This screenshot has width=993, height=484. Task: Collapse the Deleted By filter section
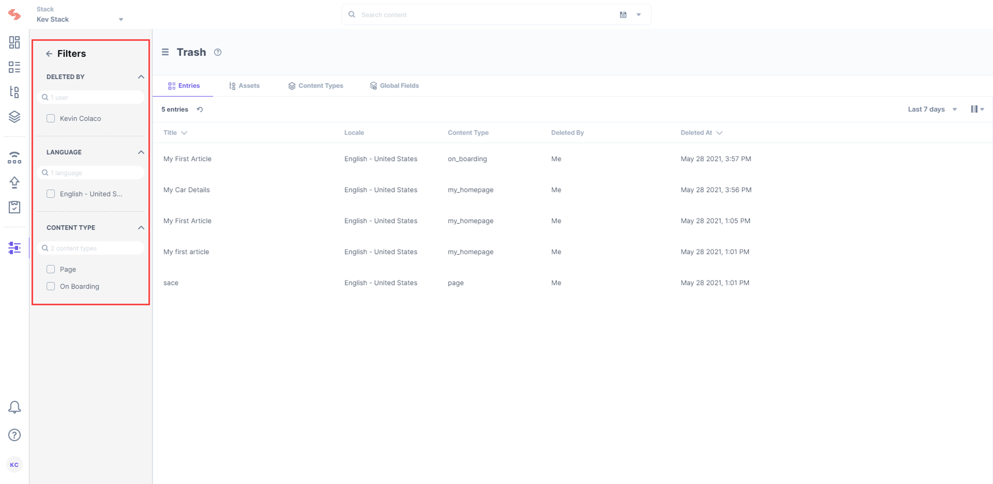pos(141,77)
